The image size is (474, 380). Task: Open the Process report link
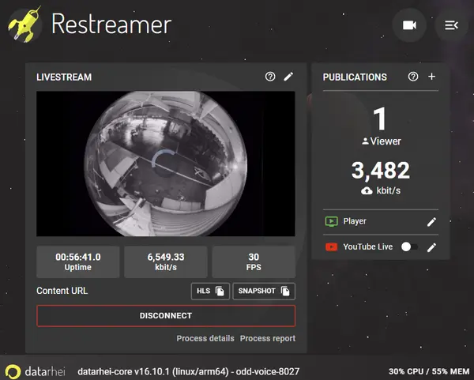(268, 338)
